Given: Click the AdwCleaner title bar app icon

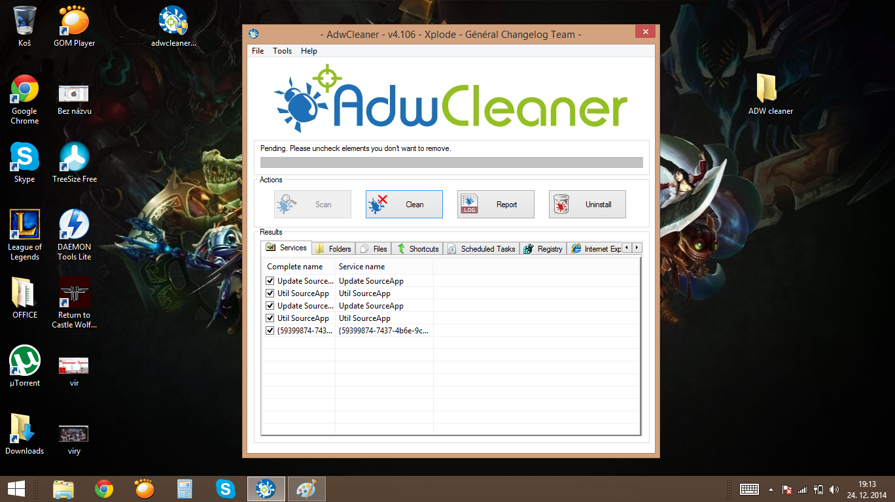Looking at the screenshot, I should click(x=254, y=34).
